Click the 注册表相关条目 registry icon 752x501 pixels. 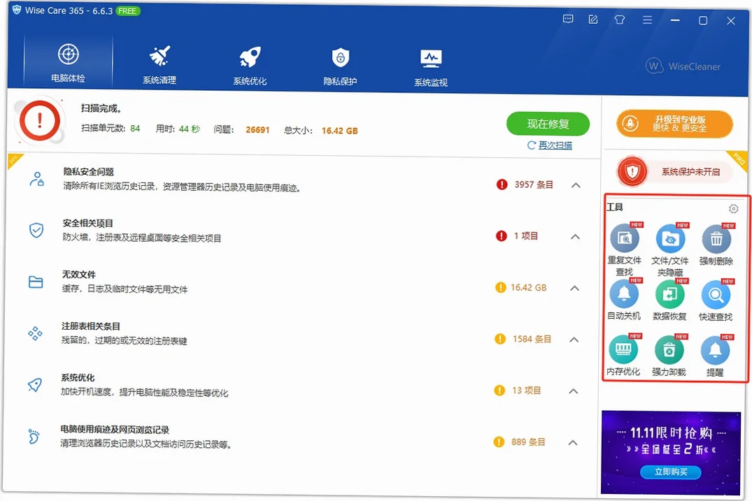pyautogui.click(x=35, y=333)
